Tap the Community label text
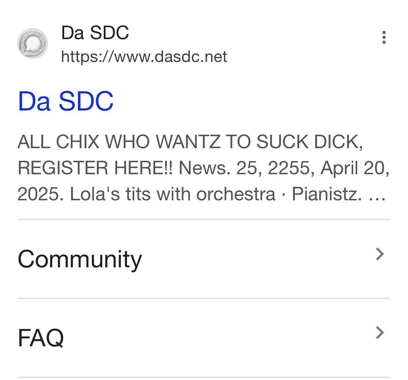 pyautogui.click(x=80, y=259)
